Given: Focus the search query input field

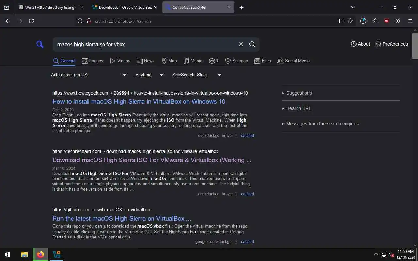Looking at the screenshot, I should pos(145,44).
